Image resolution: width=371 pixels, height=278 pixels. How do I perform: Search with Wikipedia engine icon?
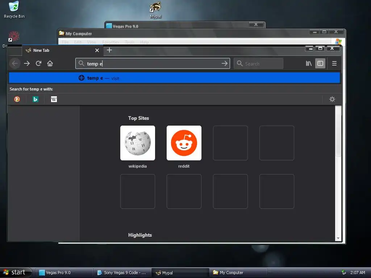pyautogui.click(x=54, y=99)
